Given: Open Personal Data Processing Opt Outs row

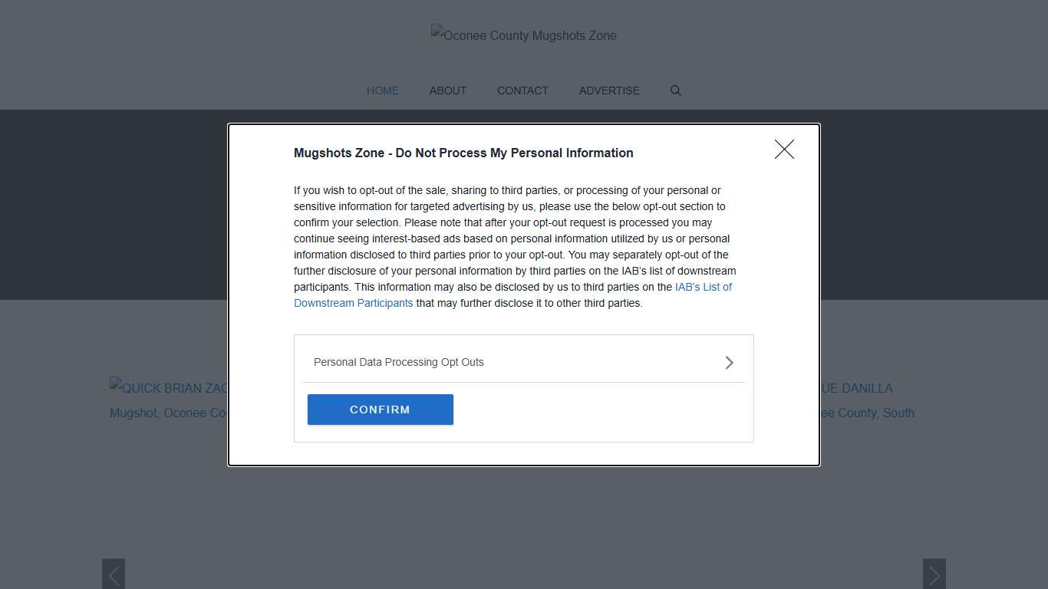Looking at the screenshot, I should pos(399,362).
